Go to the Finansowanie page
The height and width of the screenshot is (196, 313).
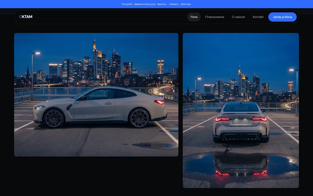215,17
